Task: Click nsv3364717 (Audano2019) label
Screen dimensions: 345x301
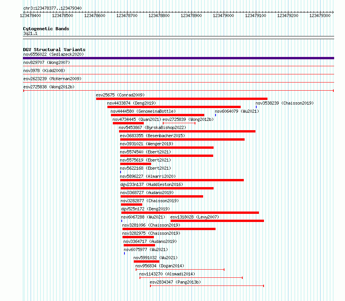Action: point(150,241)
